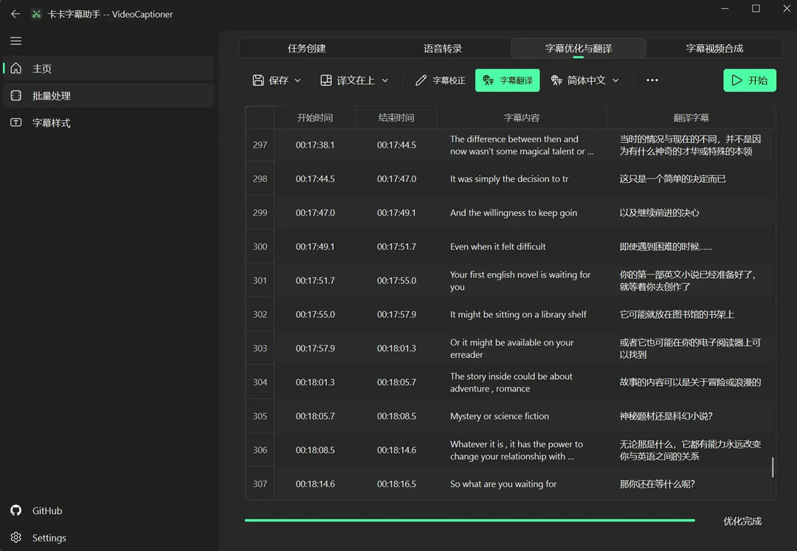The height and width of the screenshot is (551, 797).
Task: Switch to the 语音转录 tab
Action: point(443,49)
